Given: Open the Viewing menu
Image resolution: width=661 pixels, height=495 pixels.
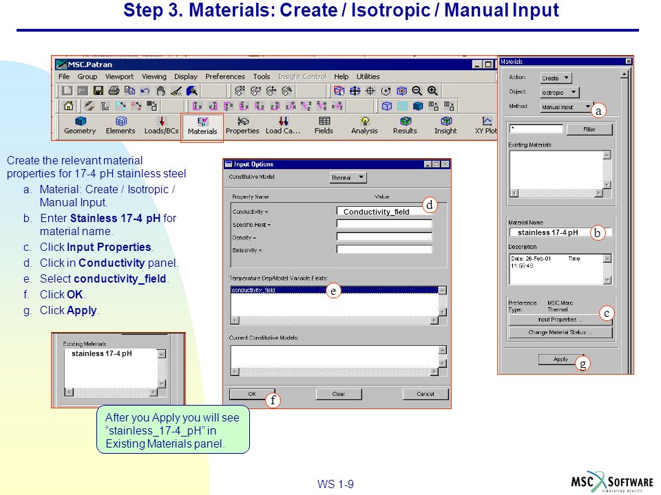Looking at the screenshot, I should [x=154, y=76].
